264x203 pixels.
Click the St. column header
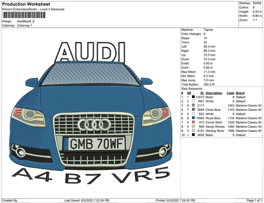(202, 93)
